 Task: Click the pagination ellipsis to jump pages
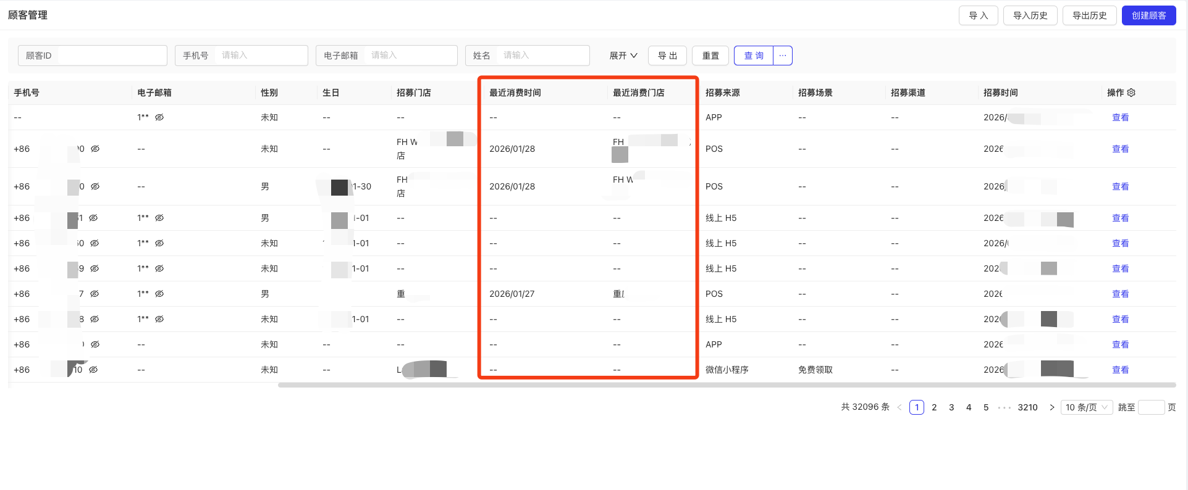click(1004, 407)
